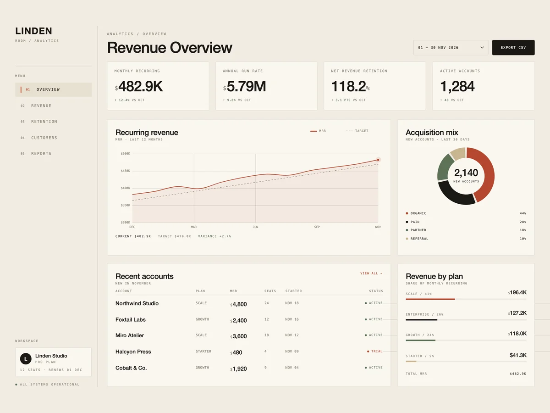550x413 pixels.
Task: Click the Partner legend color dot
Action: click(x=407, y=230)
